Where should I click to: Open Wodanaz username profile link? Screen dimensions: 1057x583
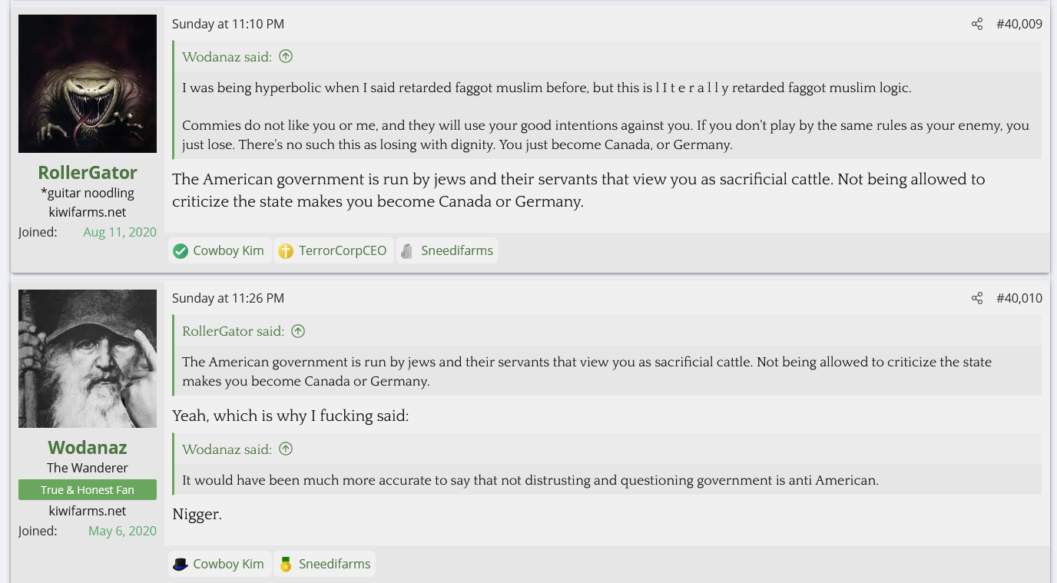coord(88,447)
